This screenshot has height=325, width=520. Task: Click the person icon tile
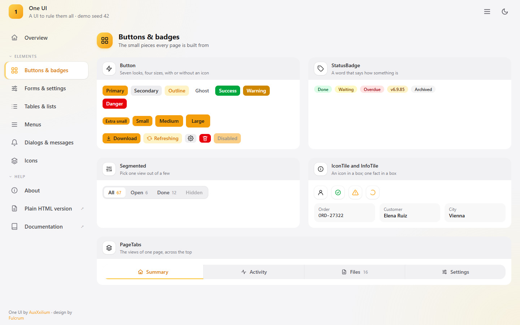[x=321, y=192]
